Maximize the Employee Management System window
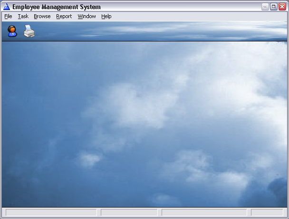Viewport: 289px width, 219px height. (x=273, y=7)
